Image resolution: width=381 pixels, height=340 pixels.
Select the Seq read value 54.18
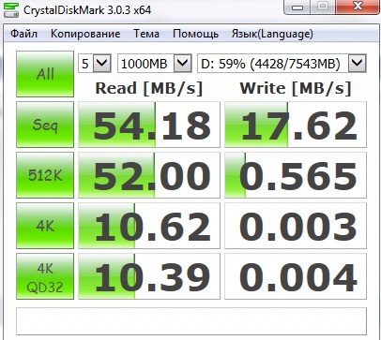click(x=149, y=125)
